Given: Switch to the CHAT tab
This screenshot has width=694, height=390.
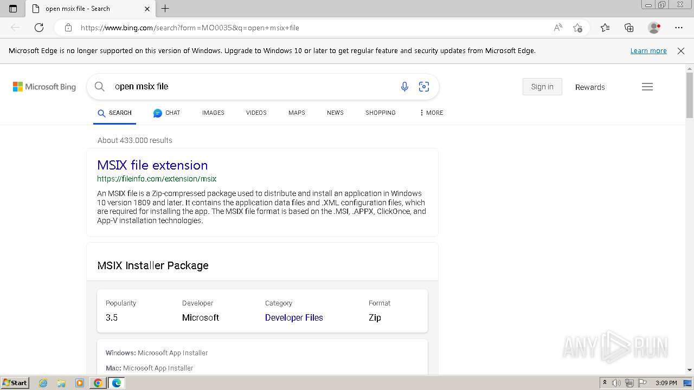Looking at the screenshot, I should [x=166, y=113].
